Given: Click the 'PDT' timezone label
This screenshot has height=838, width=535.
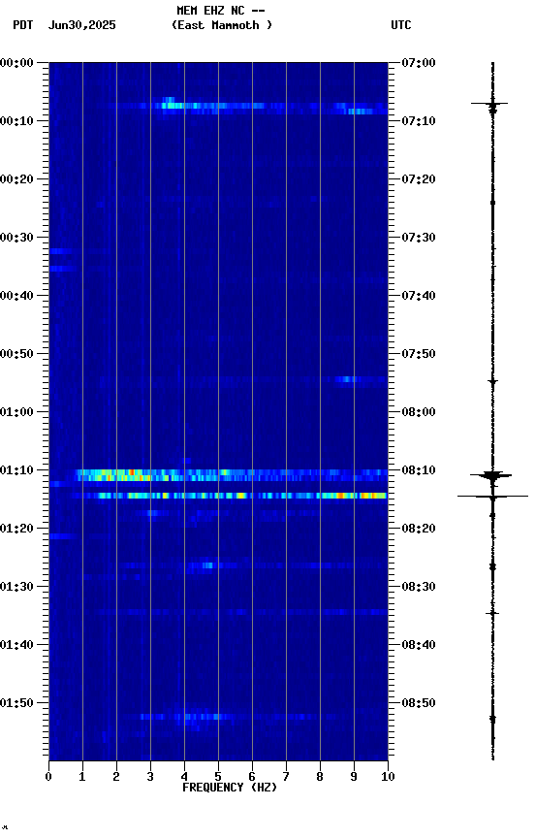Looking at the screenshot, I should (23, 25).
